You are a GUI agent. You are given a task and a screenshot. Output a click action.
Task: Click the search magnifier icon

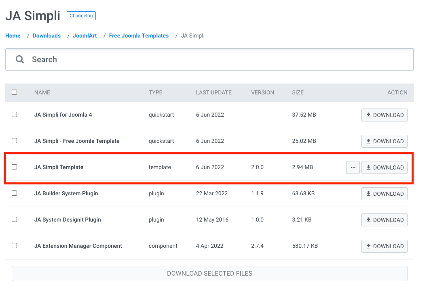click(20, 59)
